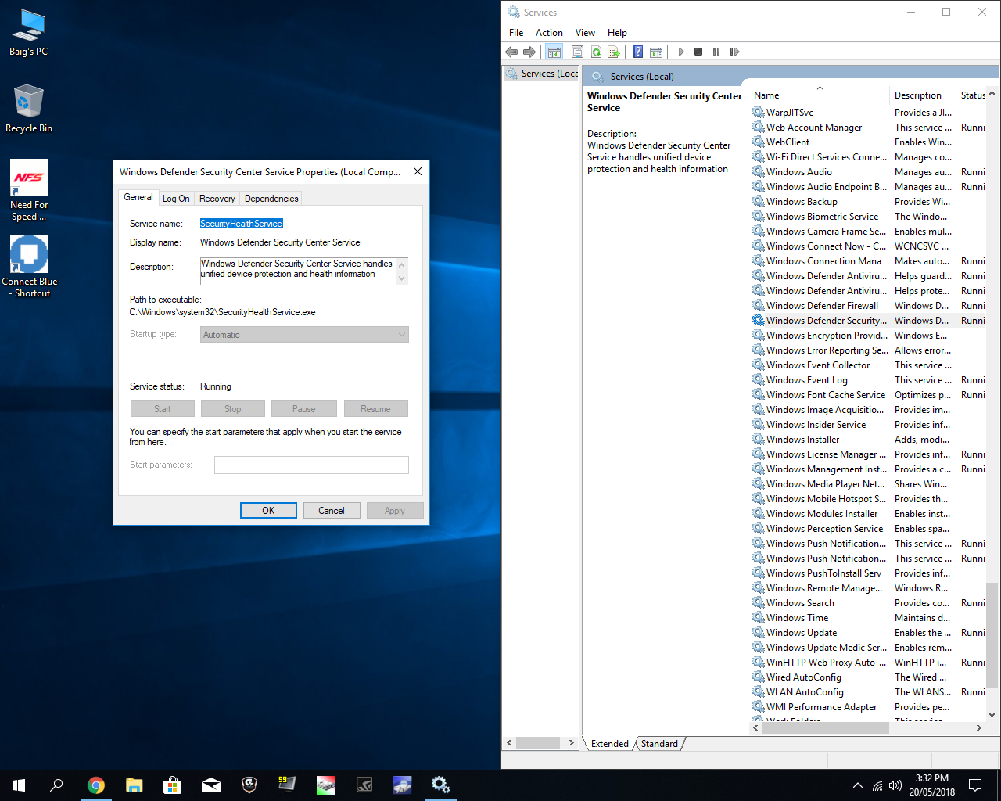Screen dimensions: 1001x801
Task: Go back with Services toolbar Back arrow
Action: pyautogui.click(x=511, y=52)
